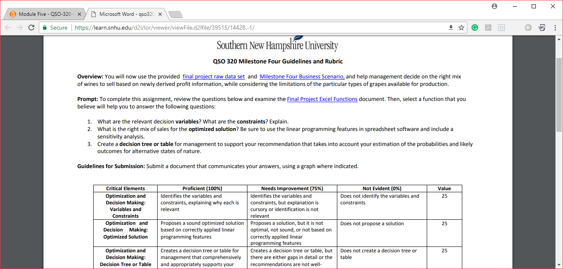Close the Module Five tab
Viewport: 563px width, 269px height.
coord(79,14)
